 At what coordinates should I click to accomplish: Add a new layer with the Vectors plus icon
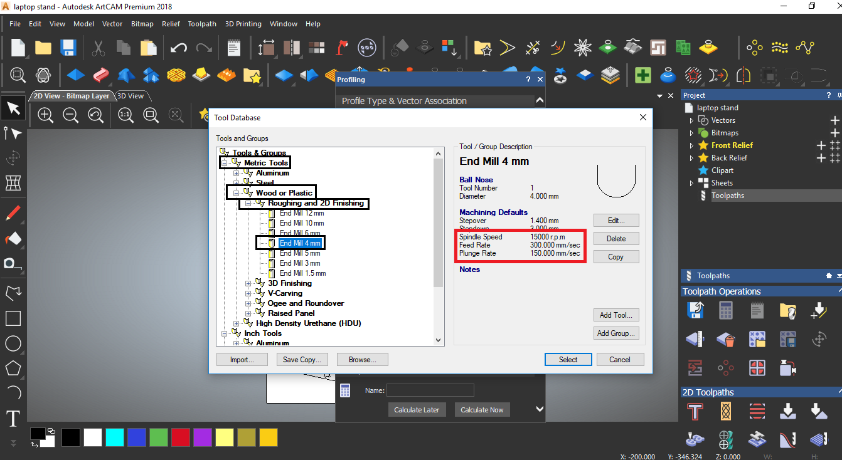(x=834, y=120)
